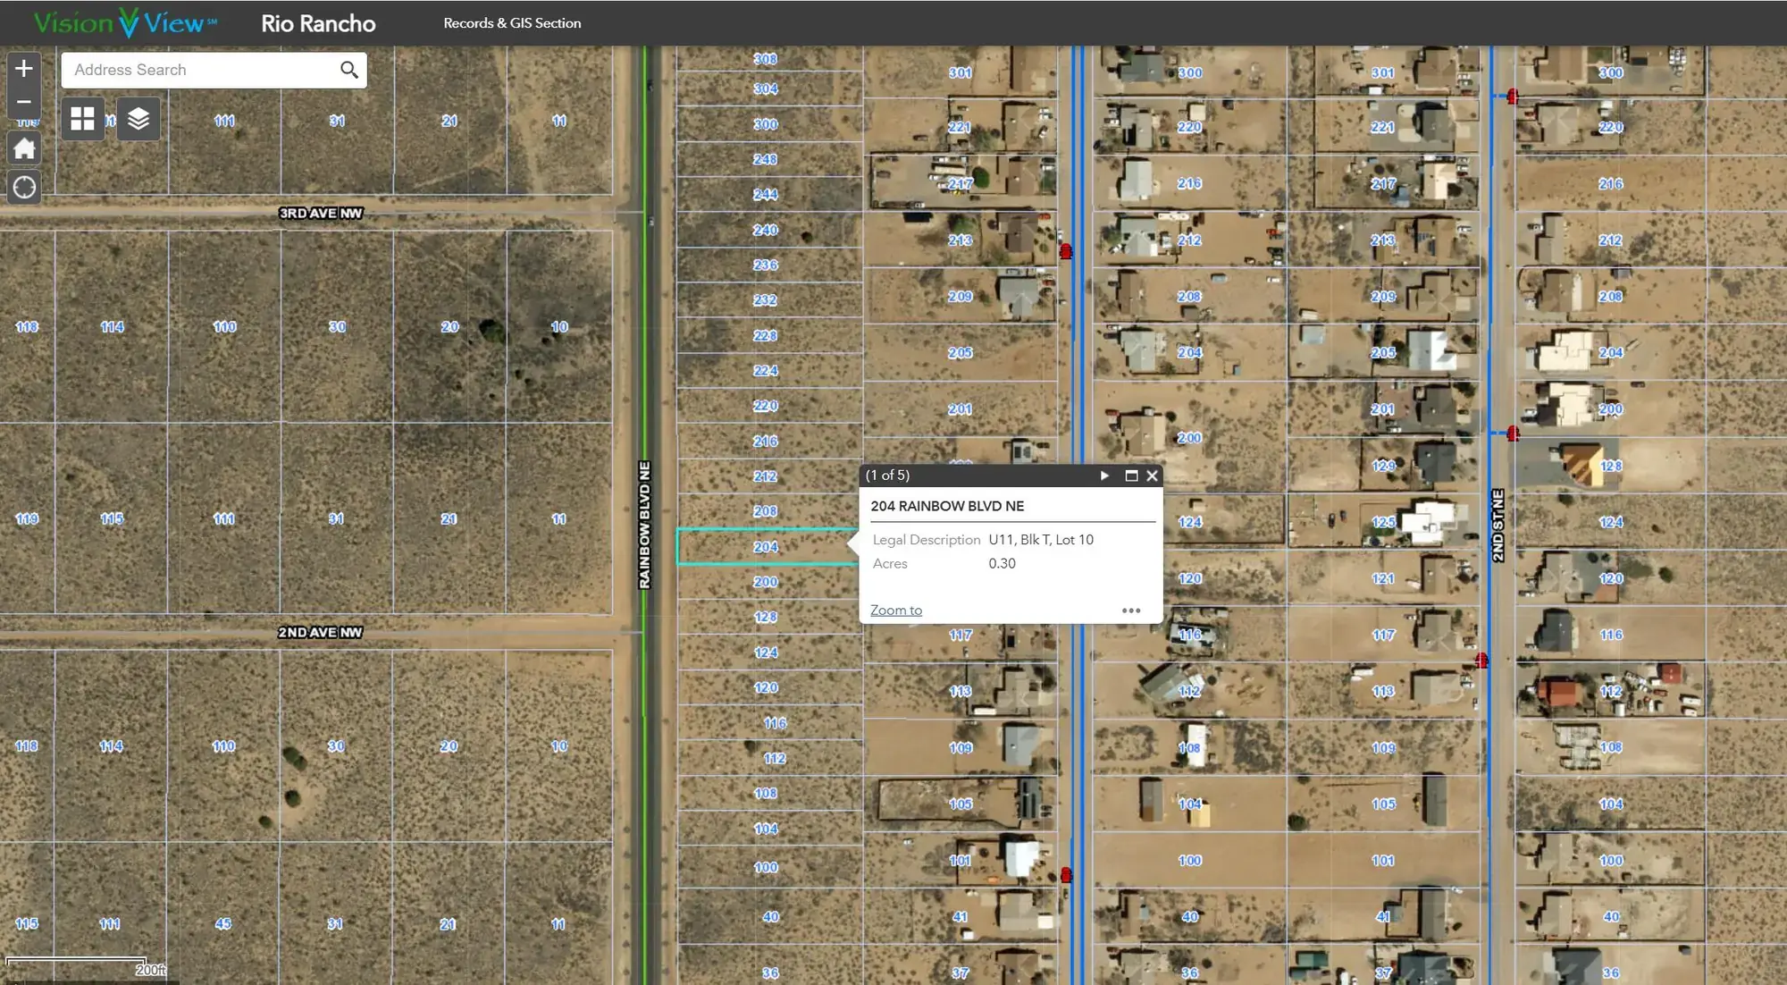The height and width of the screenshot is (985, 1787).
Task: Click the zoom in plus button
Action: [x=24, y=68]
